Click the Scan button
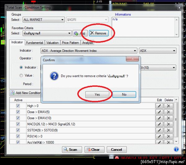The image size is (186, 165). pos(72,150)
